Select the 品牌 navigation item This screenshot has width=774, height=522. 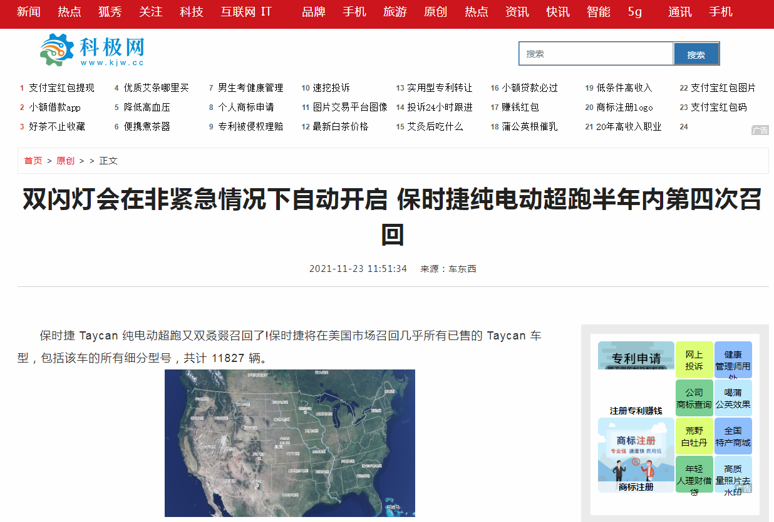(x=314, y=11)
